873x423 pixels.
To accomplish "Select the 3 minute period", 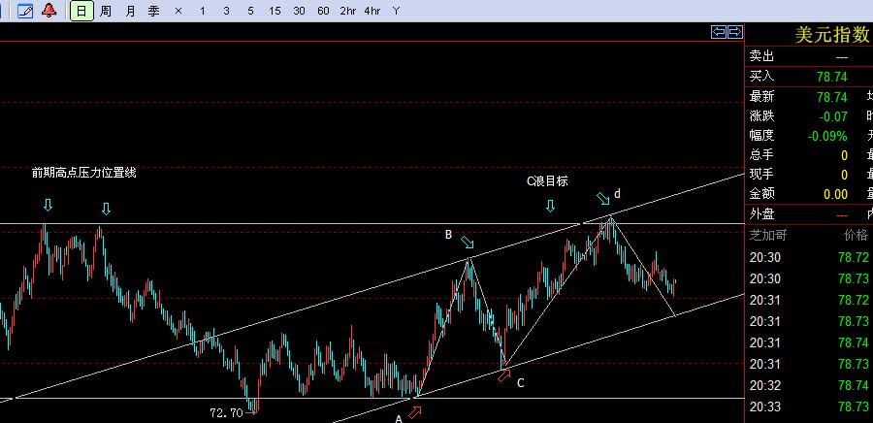I will pos(226,11).
